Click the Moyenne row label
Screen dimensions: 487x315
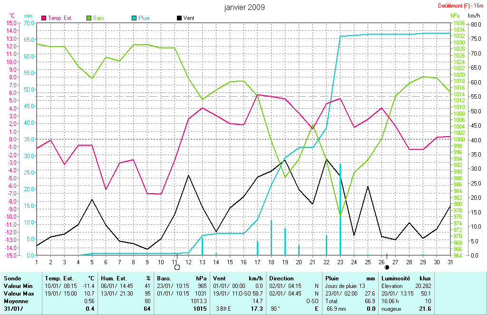tap(16, 301)
